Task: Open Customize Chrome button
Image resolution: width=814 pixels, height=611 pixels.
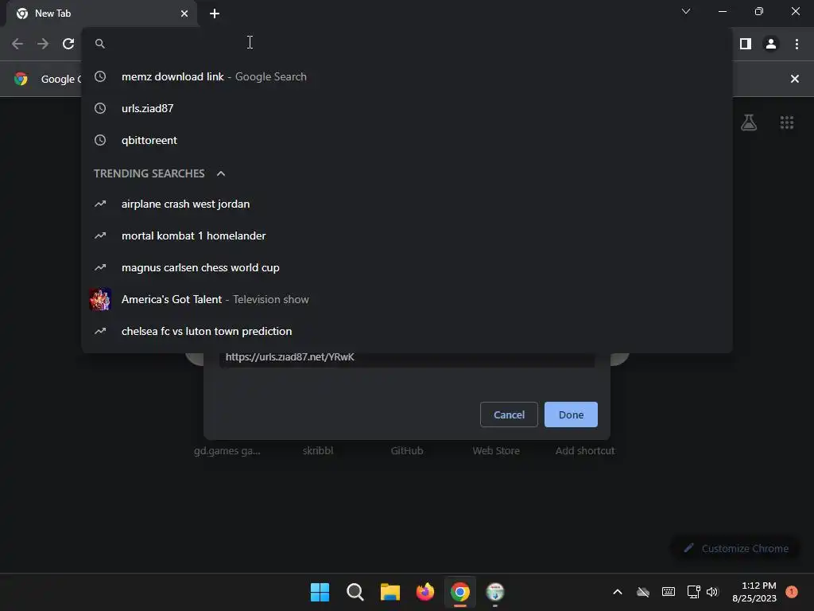Action: click(x=736, y=548)
